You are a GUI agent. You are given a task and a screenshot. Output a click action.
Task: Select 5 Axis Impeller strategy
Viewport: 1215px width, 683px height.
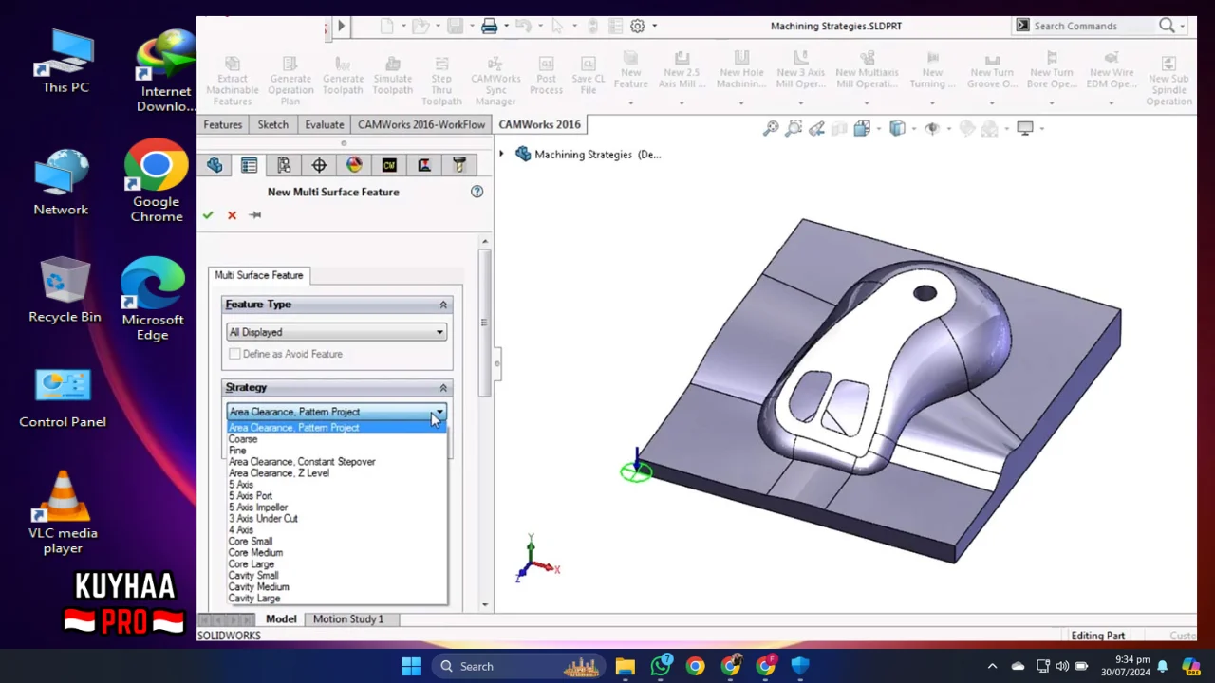tap(337, 508)
